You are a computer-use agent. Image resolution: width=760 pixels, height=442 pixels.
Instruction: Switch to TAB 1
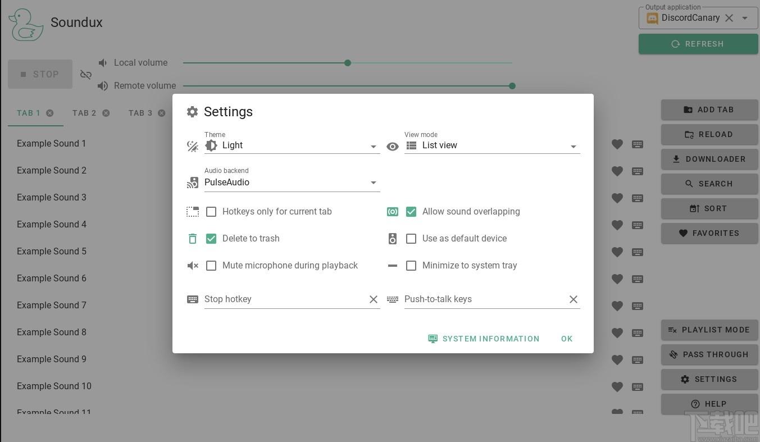coord(29,113)
